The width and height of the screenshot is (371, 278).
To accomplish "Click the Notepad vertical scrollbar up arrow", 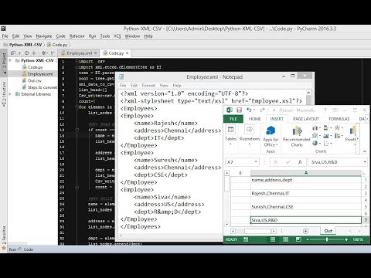I will coord(308,93).
